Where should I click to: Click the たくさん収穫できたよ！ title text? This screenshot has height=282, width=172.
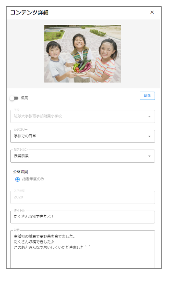34,216
